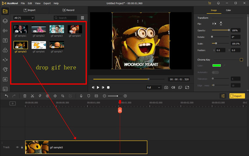
Task: Start voiceover with the microphone icon
Action: pyautogui.click(x=81, y=96)
